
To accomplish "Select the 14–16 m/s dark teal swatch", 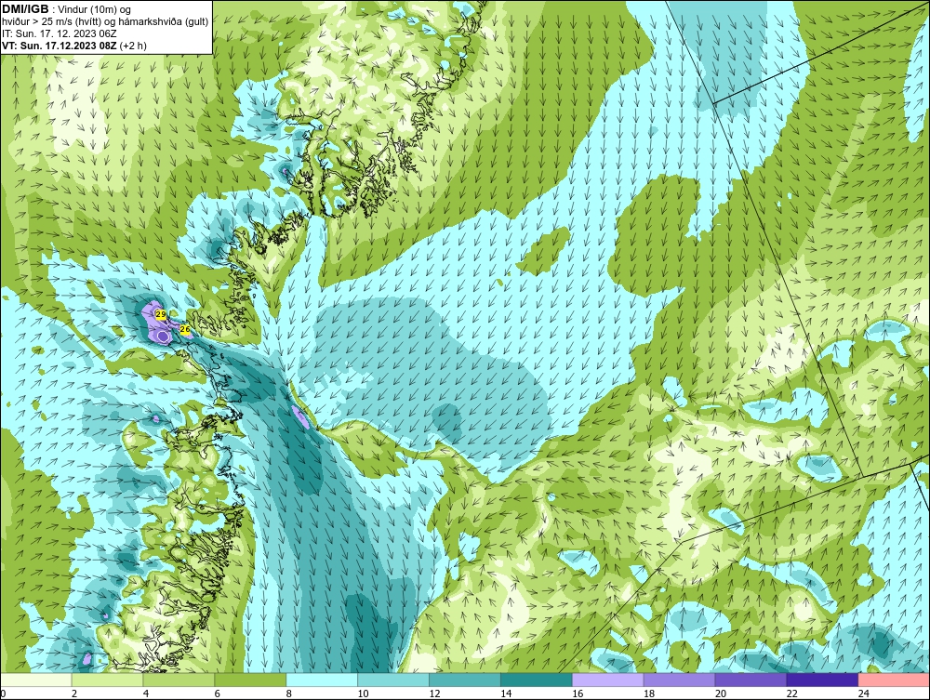I will [x=537, y=680].
